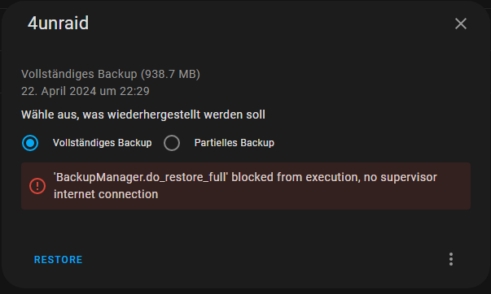The image size is (491, 294).
Task: Open the three-dot overflow menu
Action: coord(451,259)
